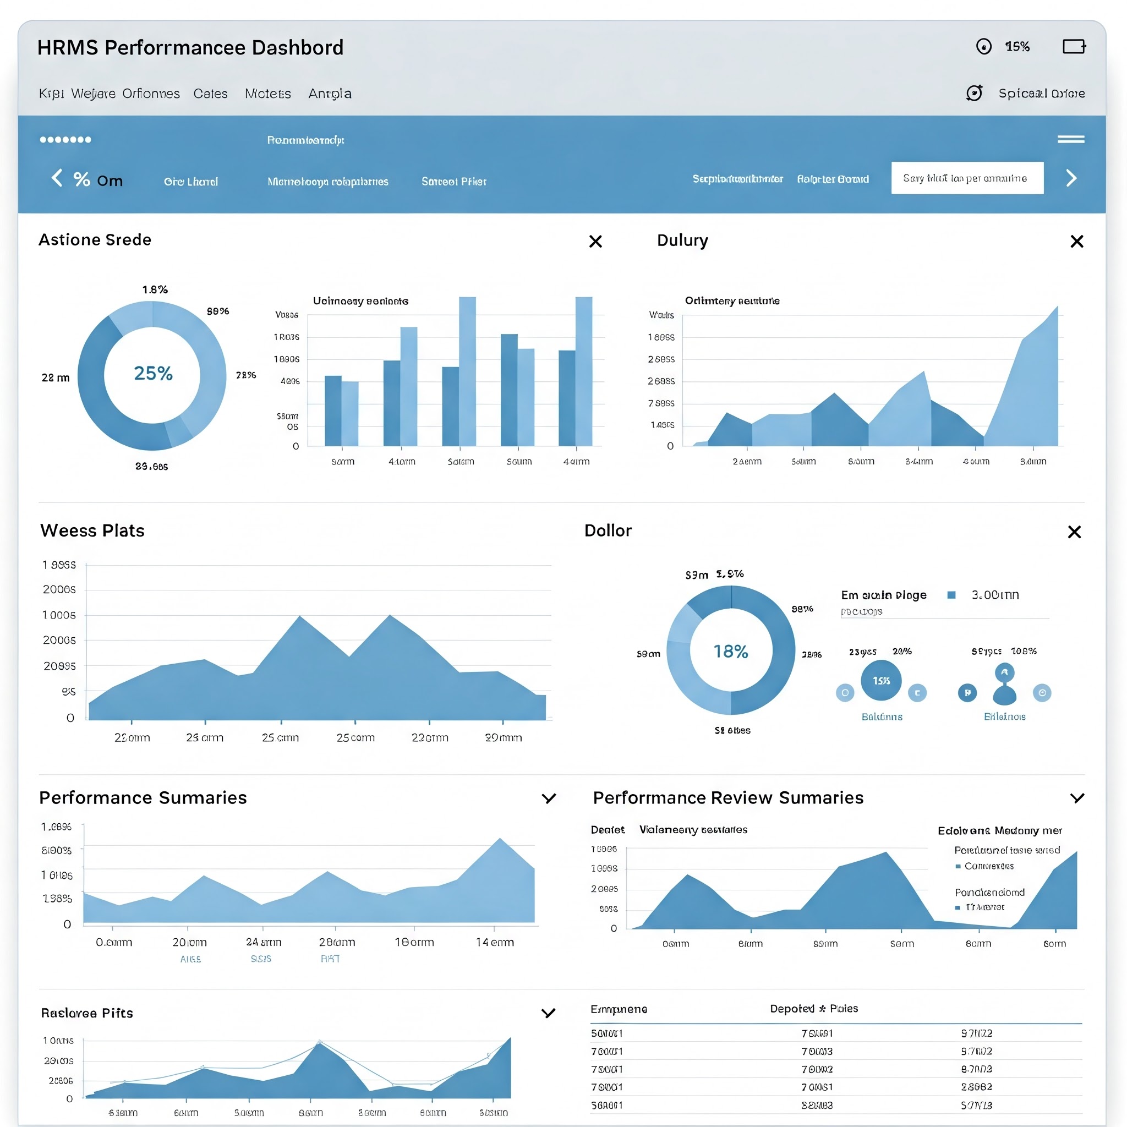Viewport: 1127px width, 1127px height.
Task: Open the battery/display icon top right
Action: [1075, 47]
